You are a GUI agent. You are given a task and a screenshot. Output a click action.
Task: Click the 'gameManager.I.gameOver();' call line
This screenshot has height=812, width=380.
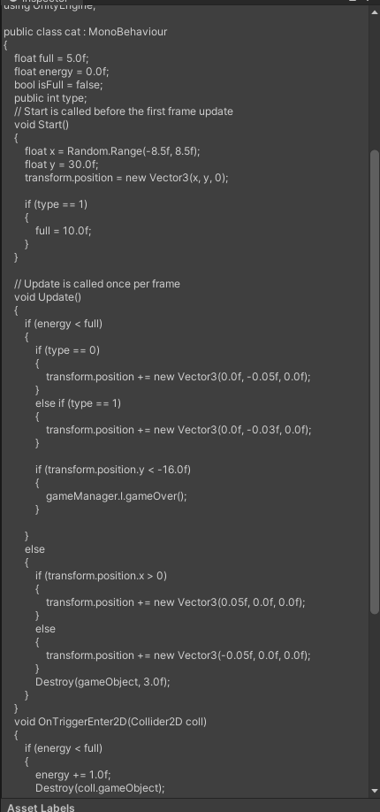click(117, 495)
